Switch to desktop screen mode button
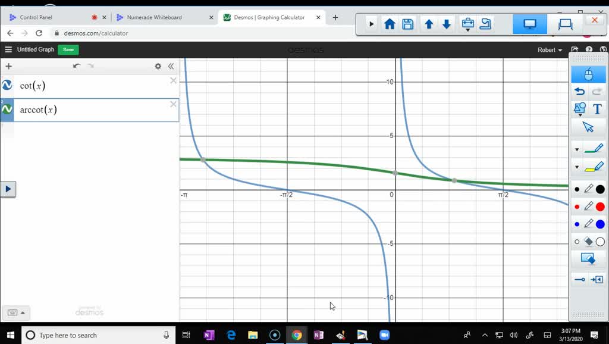This screenshot has width=609, height=344. (x=530, y=24)
